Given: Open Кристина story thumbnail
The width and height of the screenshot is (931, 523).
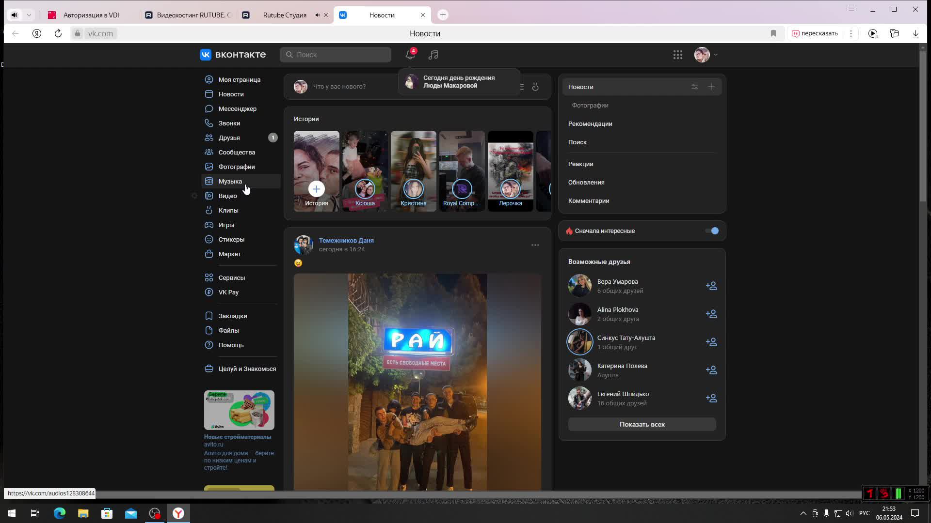Looking at the screenshot, I should point(414,171).
